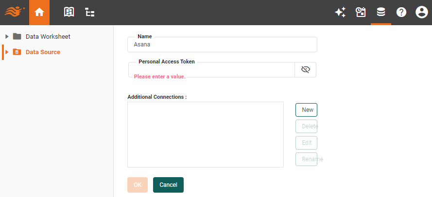Click inside the Additional Connections list box

[x=206, y=135]
